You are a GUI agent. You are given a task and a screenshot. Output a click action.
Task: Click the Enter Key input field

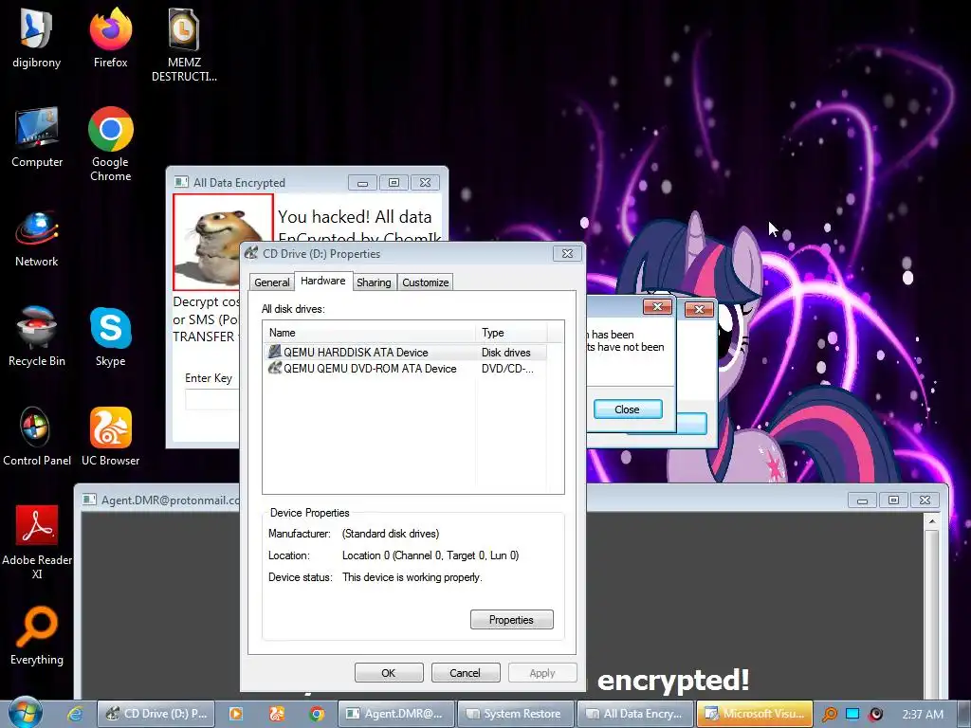point(211,399)
